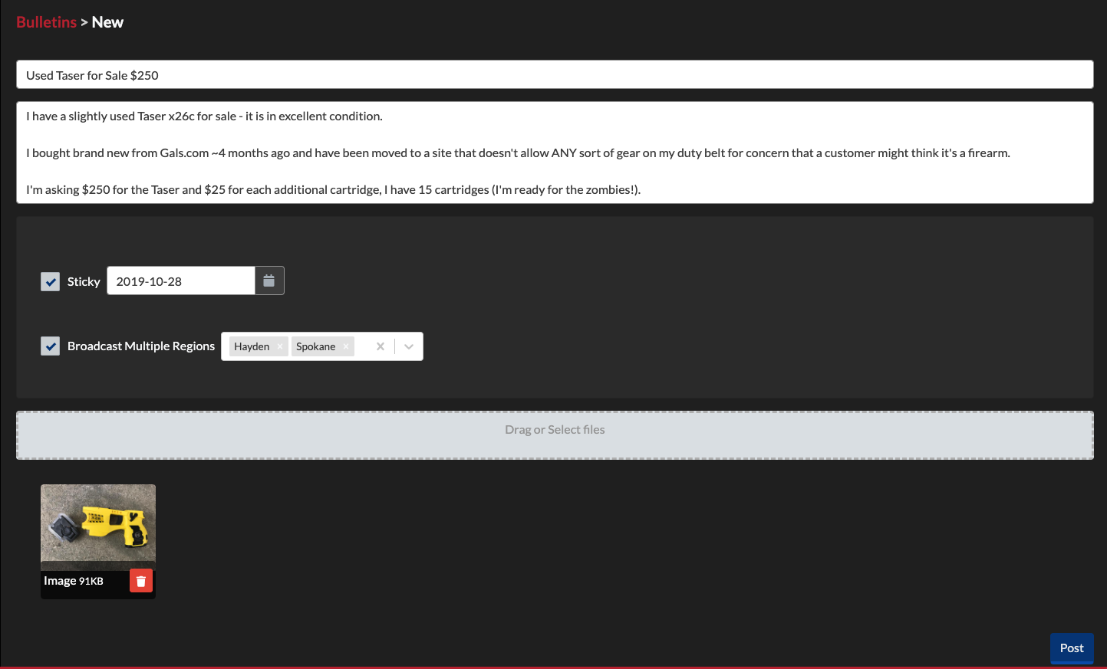
Task: Clear all selected regions with the X icon
Action: click(x=380, y=346)
